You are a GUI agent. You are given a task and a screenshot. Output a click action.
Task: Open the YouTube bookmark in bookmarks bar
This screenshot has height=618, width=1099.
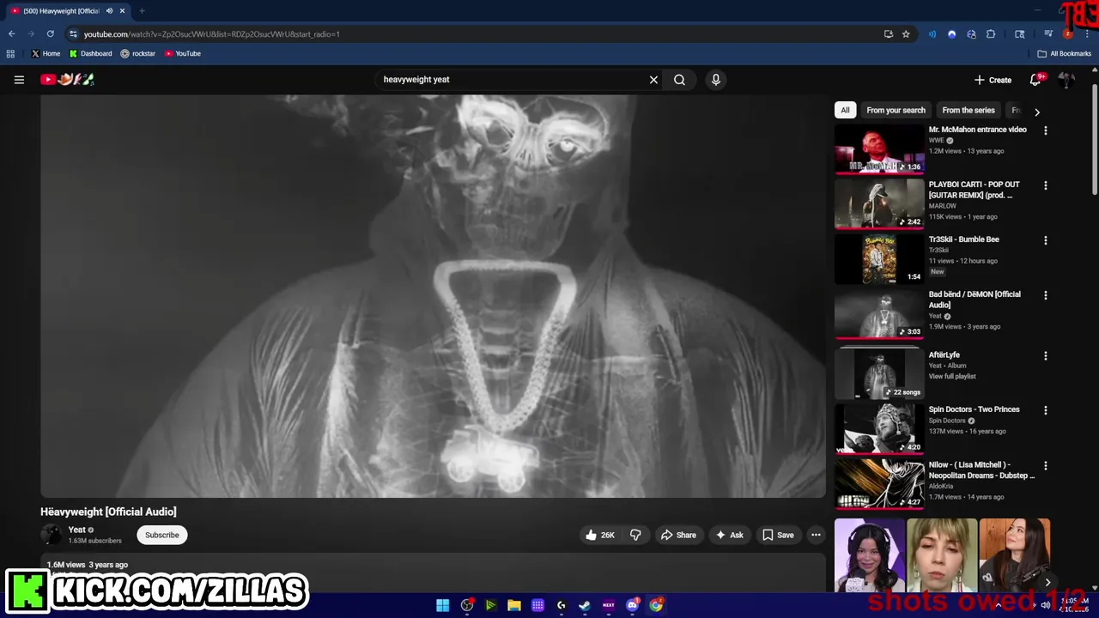pos(183,53)
